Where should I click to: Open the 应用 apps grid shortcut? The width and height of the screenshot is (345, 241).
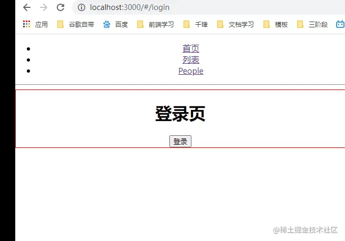35,24
